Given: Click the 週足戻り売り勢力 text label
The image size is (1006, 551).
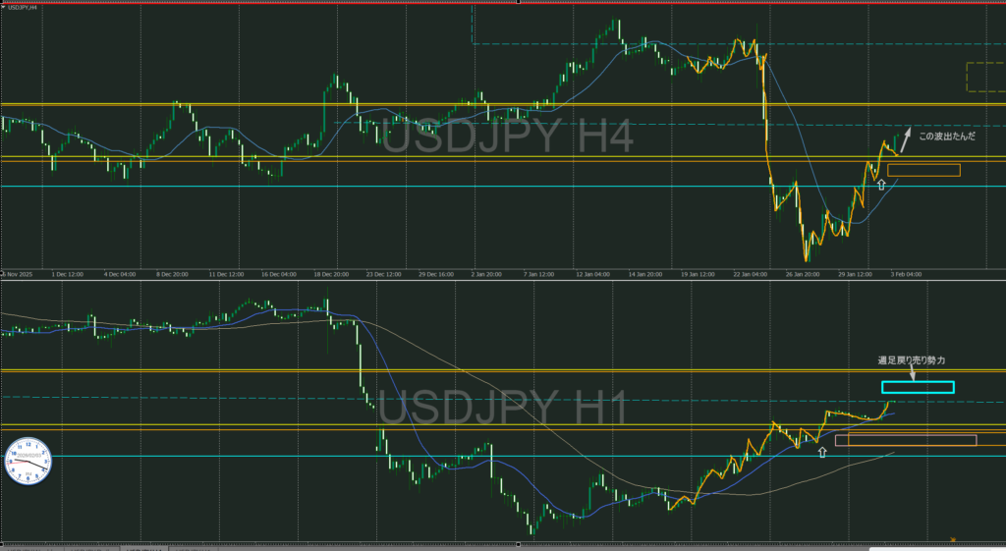Looking at the screenshot, I should click(x=913, y=360).
